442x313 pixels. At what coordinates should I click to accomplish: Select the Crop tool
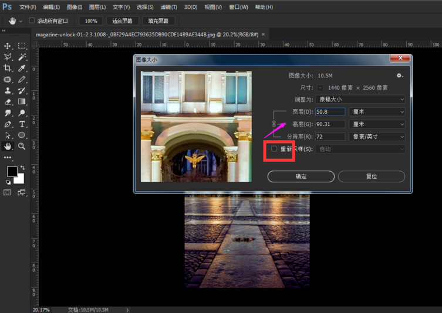8,68
